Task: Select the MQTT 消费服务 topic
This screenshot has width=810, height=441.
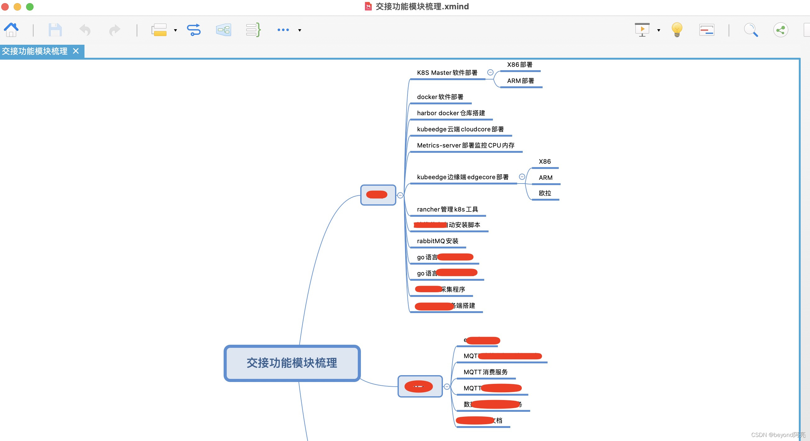Action: [485, 372]
